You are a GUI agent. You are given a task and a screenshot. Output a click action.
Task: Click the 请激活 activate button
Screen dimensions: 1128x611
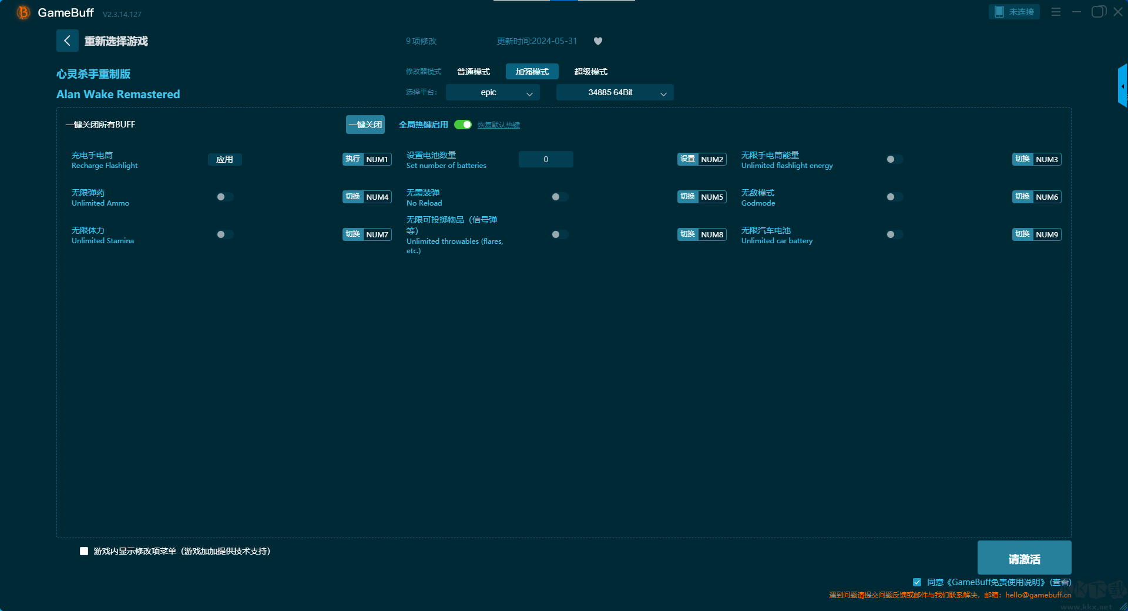click(1024, 558)
